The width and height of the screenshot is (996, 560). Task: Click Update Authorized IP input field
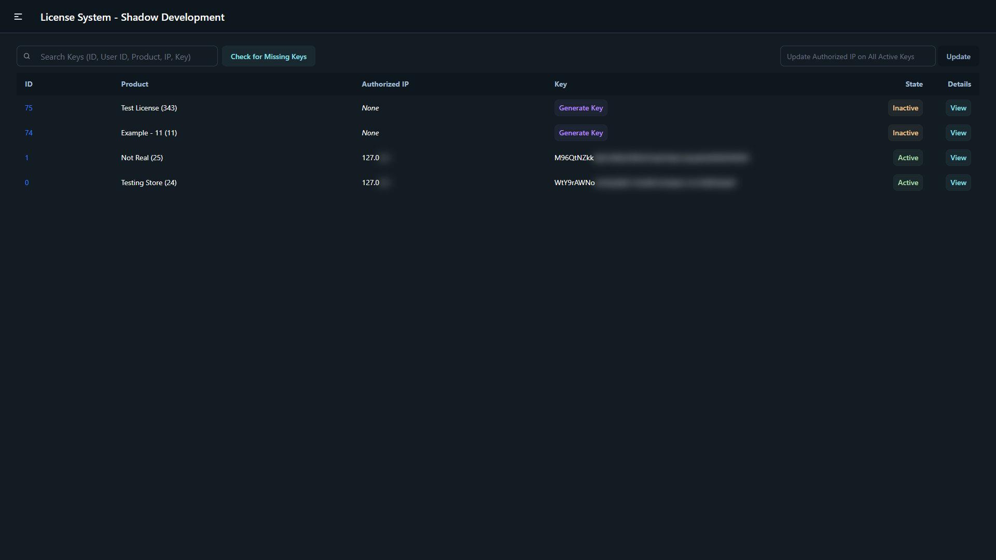tap(857, 57)
